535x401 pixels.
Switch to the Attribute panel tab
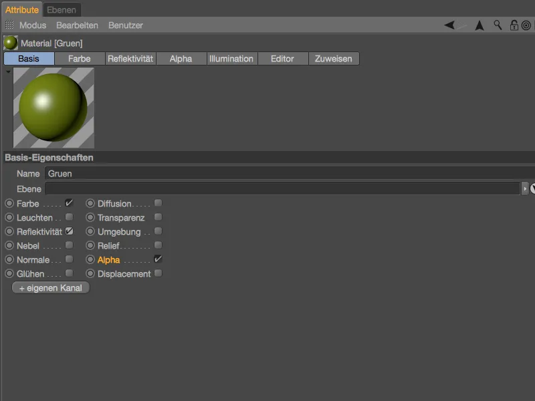pos(22,10)
